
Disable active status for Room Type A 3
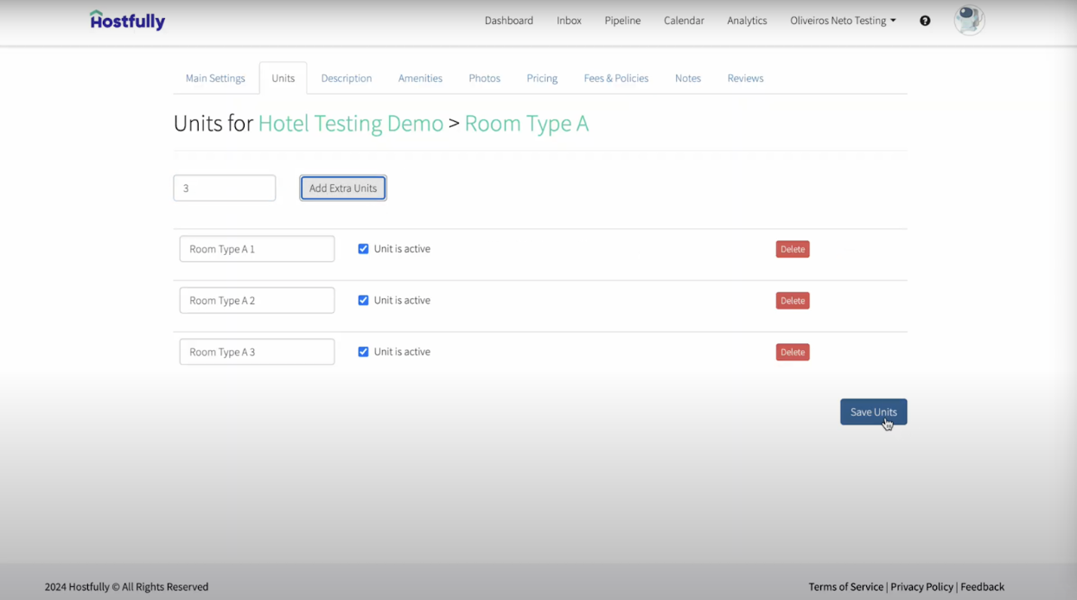point(363,352)
